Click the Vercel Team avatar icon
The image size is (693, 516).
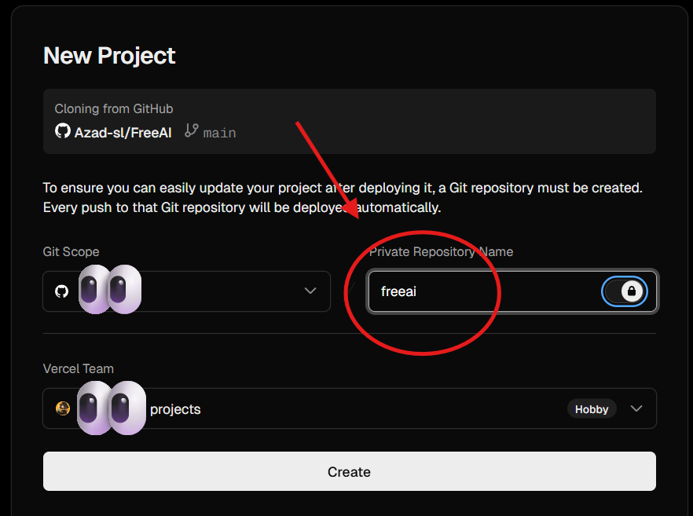click(x=63, y=408)
